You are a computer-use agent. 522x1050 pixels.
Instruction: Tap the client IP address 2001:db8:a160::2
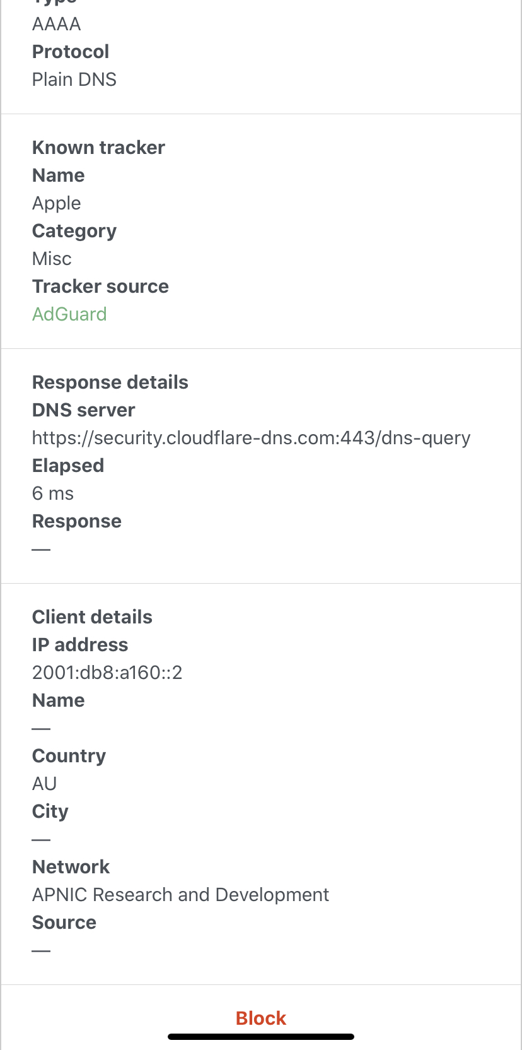click(107, 672)
